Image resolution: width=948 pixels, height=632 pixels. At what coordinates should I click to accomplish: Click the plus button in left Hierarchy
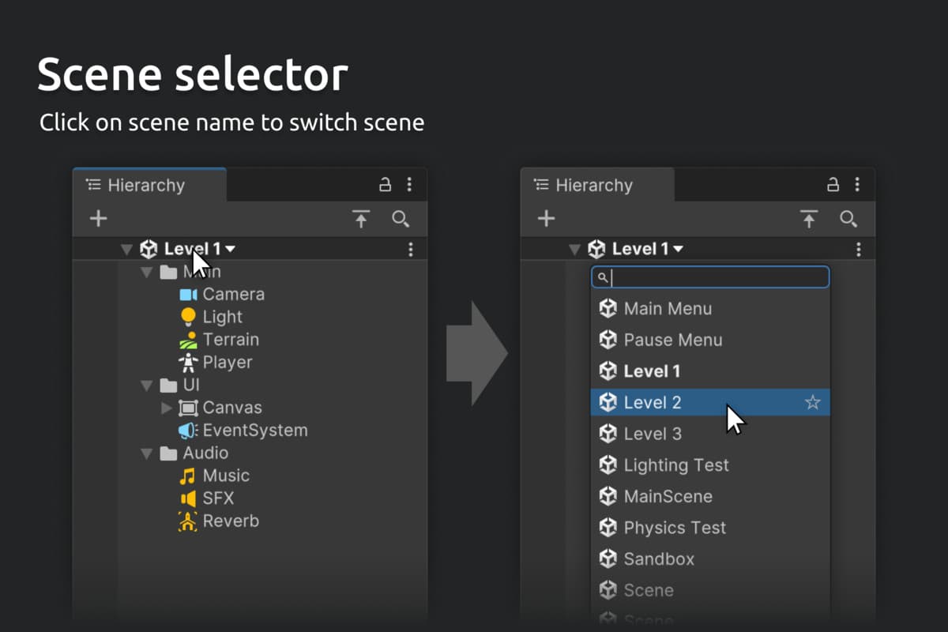(x=98, y=219)
